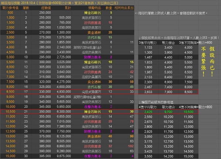The height and width of the screenshot is (159, 221).
Task: Select cumulative cell 2,430,000
Action: (x=64, y=52)
